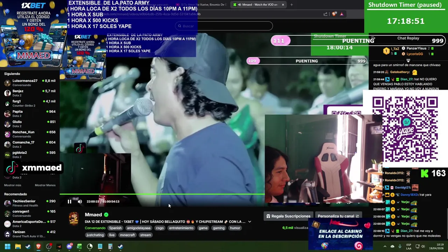Image resolution: width=448 pixels, height=252 pixels.
Task: Expand the stream title chevron
Action: (250, 222)
